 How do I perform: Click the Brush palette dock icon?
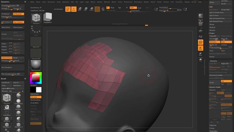click(x=25, y=78)
